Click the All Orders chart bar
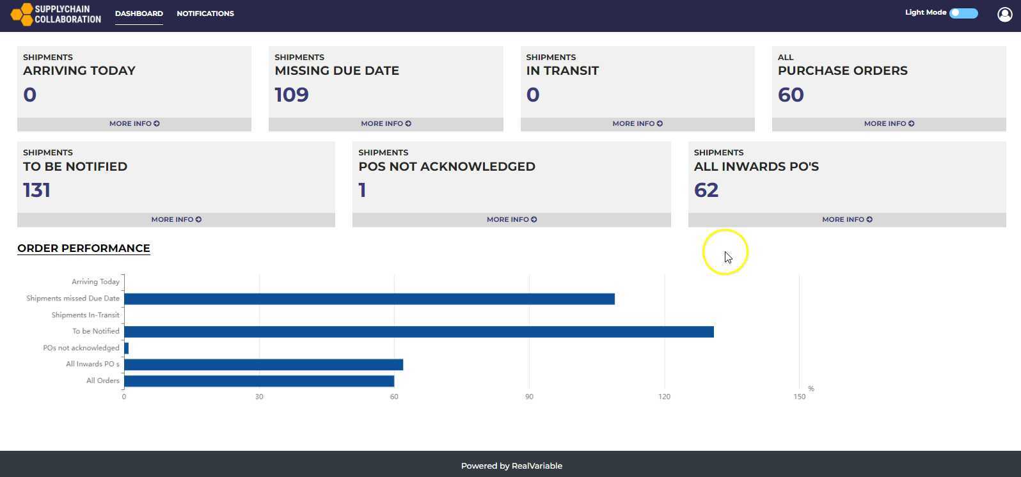1021x477 pixels. (x=259, y=381)
